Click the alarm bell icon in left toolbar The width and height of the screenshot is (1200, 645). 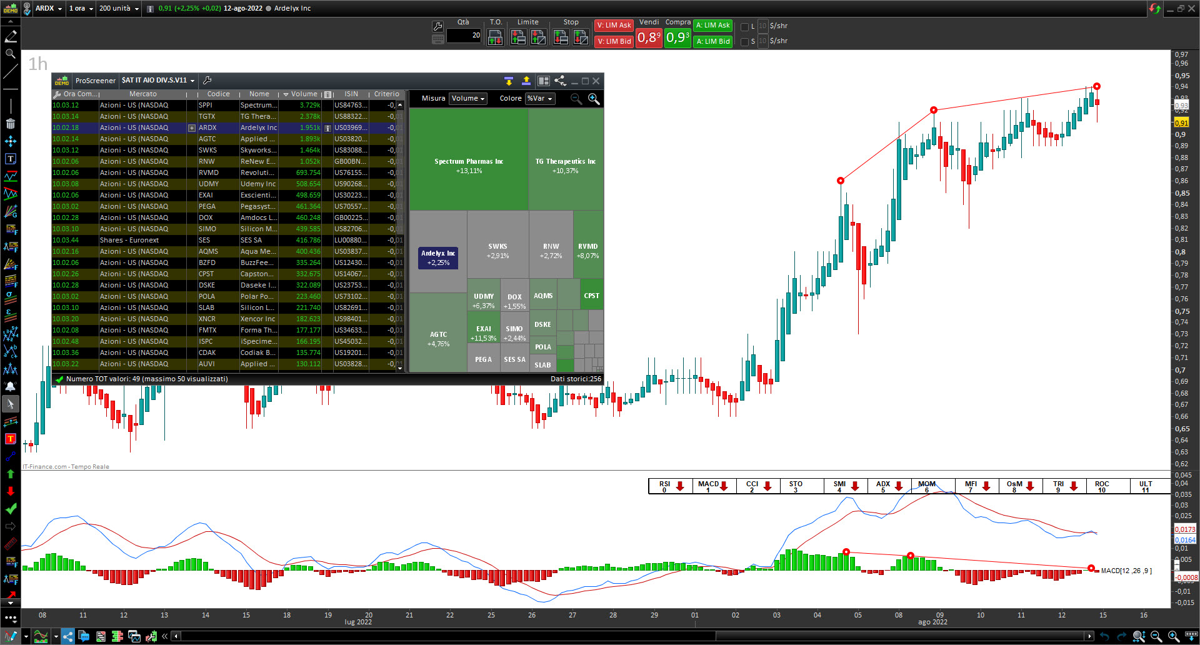[11, 386]
